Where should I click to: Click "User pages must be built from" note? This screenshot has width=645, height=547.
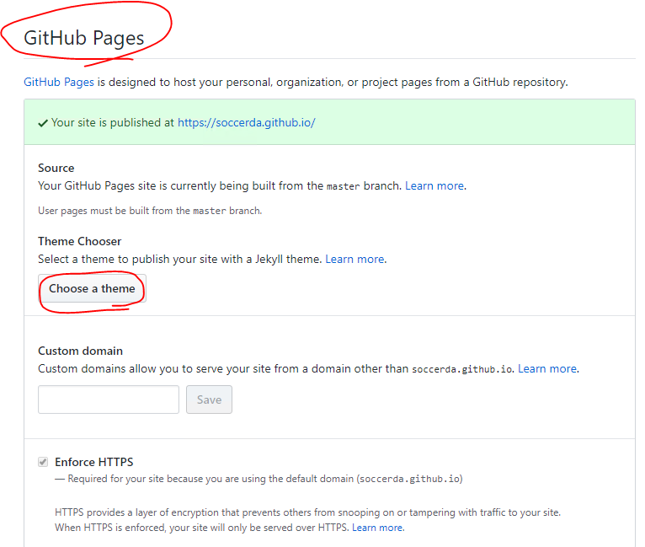coord(150,211)
